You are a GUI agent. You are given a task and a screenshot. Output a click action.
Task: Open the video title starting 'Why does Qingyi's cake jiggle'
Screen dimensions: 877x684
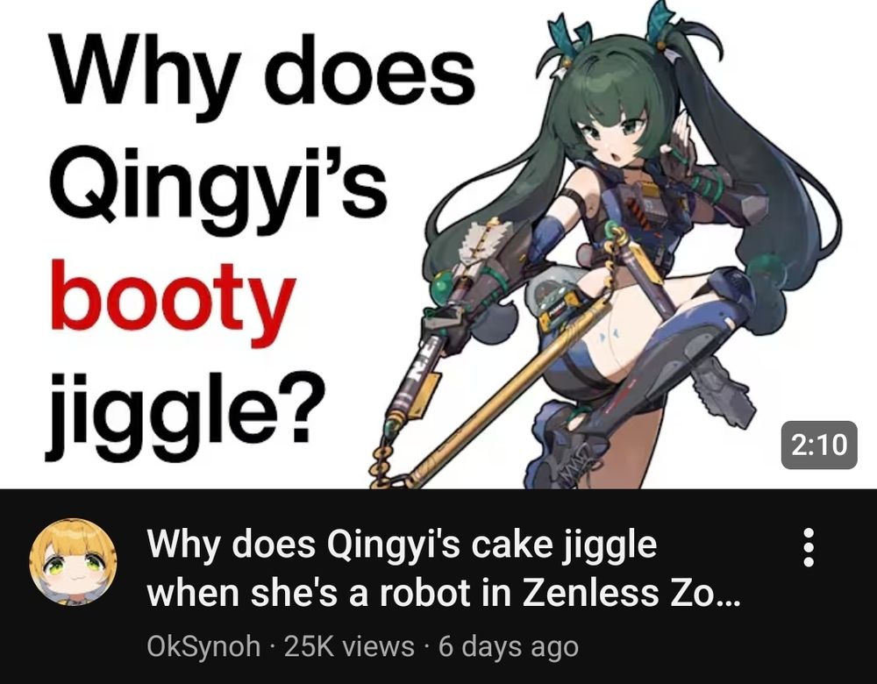(x=442, y=569)
